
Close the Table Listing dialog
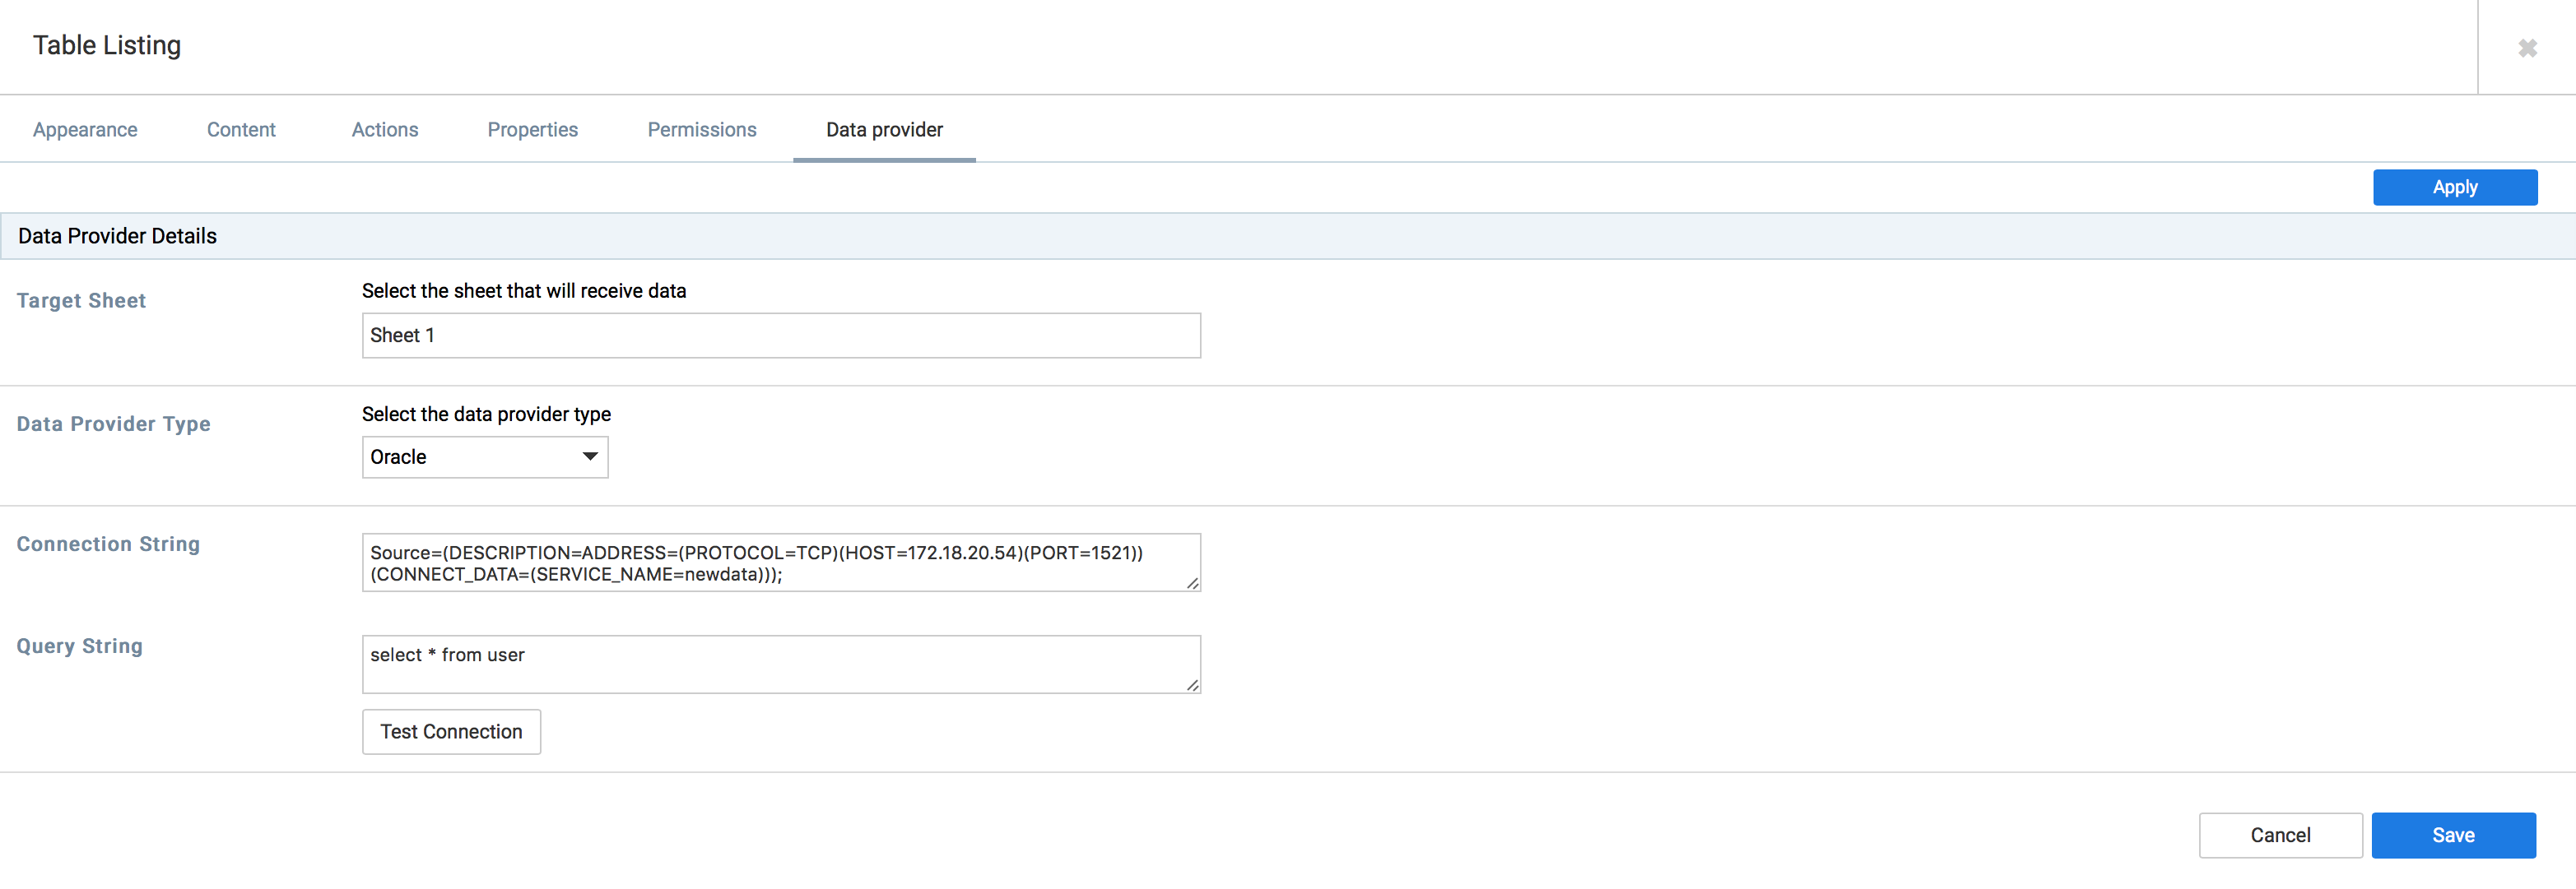(x=2527, y=48)
